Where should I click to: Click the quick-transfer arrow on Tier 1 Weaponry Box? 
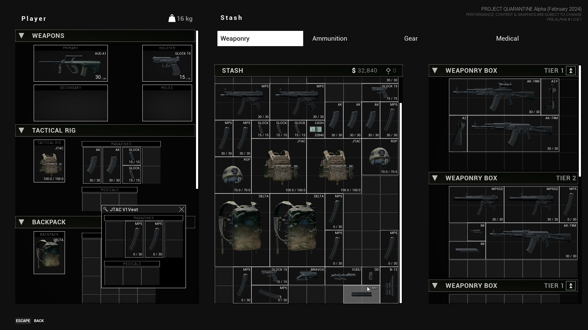point(570,71)
